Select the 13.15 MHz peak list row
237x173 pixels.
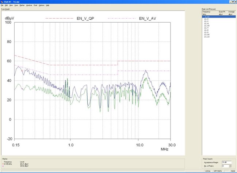pyautogui.click(x=207, y=36)
